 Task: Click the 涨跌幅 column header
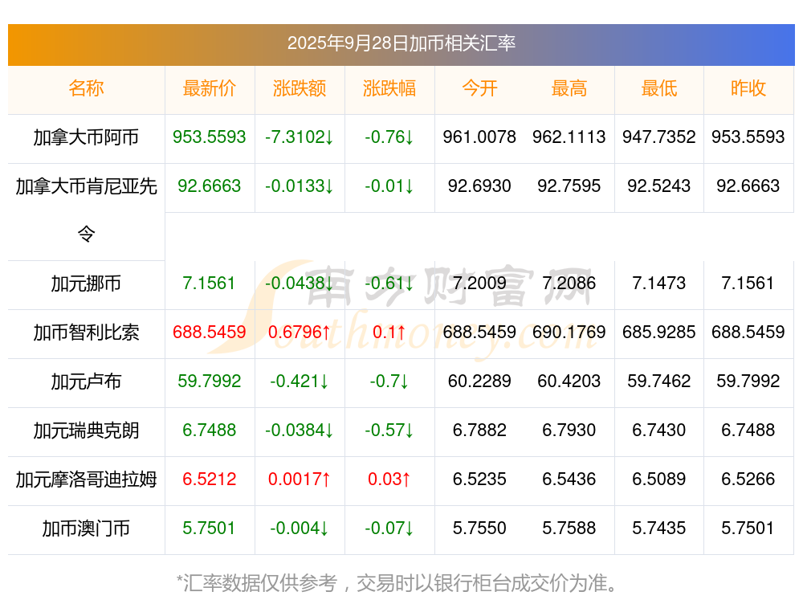coord(389,89)
